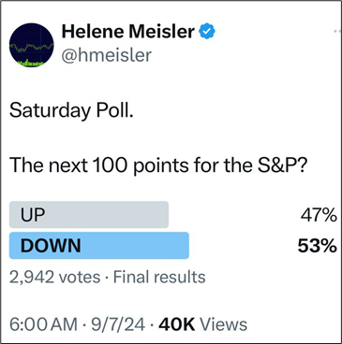Screen dimensions: 342x344
Task: Open the 40K Views analytics
Action: click(203, 324)
